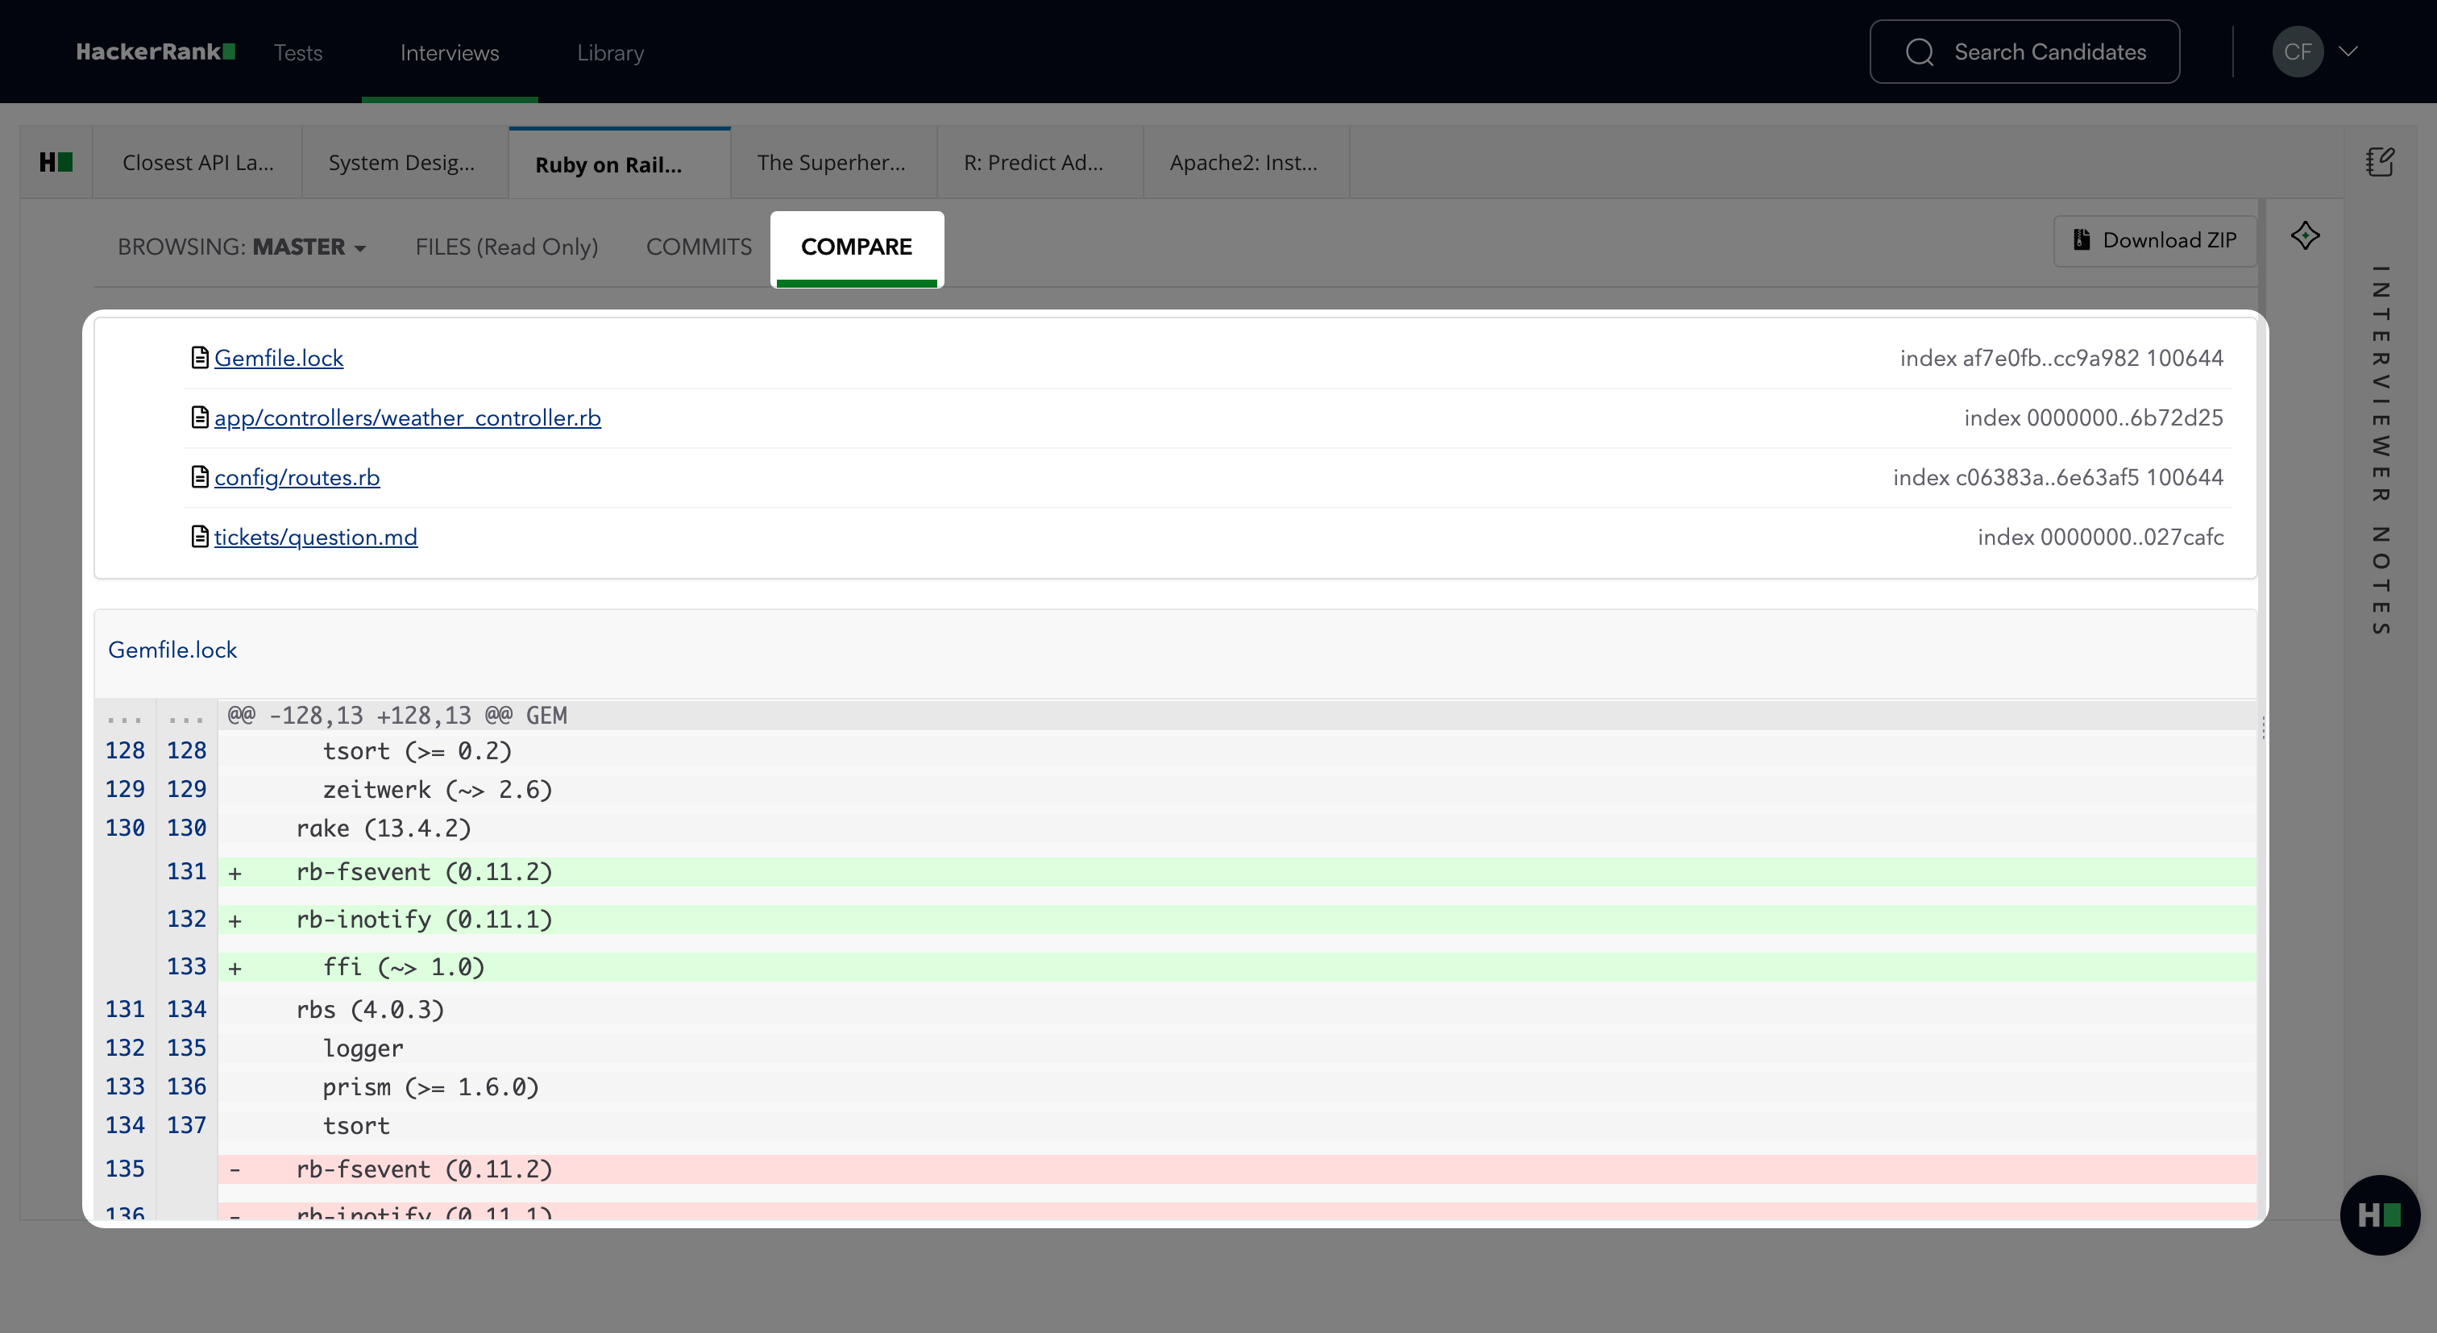Open the Tests section

click(x=298, y=53)
